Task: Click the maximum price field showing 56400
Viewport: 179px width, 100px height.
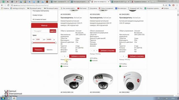Action: tap(50, 39)
